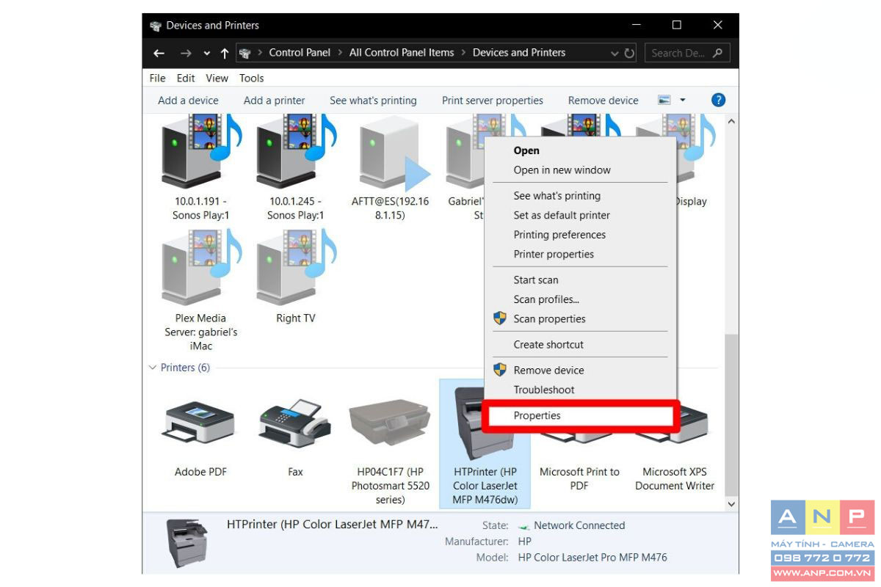This screenshot has width=881, height=587.
Task: Open the Edit menu
Action: [186, 79]
